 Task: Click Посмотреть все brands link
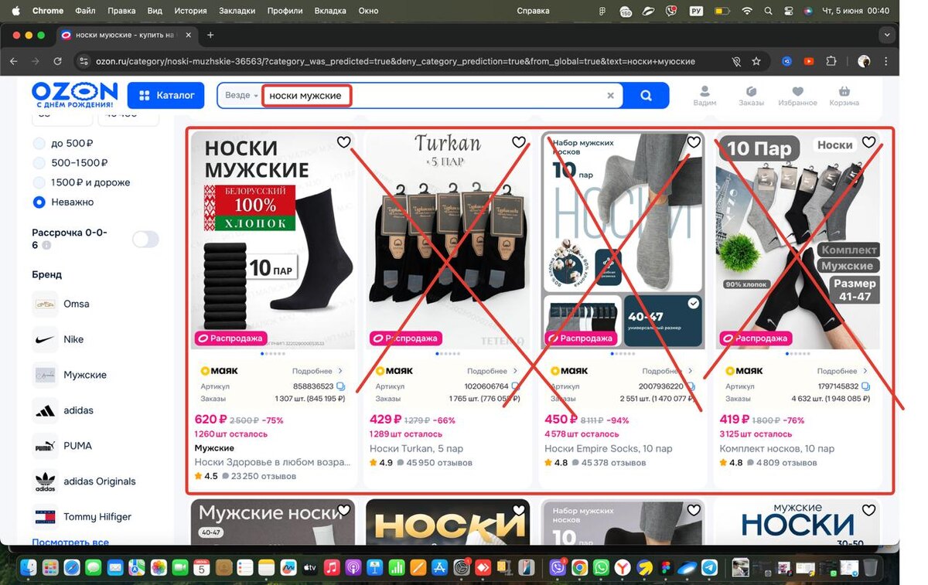tap(70, 542)
